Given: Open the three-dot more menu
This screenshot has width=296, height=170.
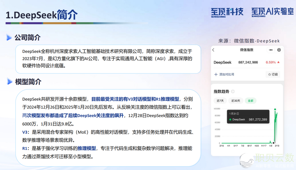Looking at the screenshot, I should coord(271,50).
